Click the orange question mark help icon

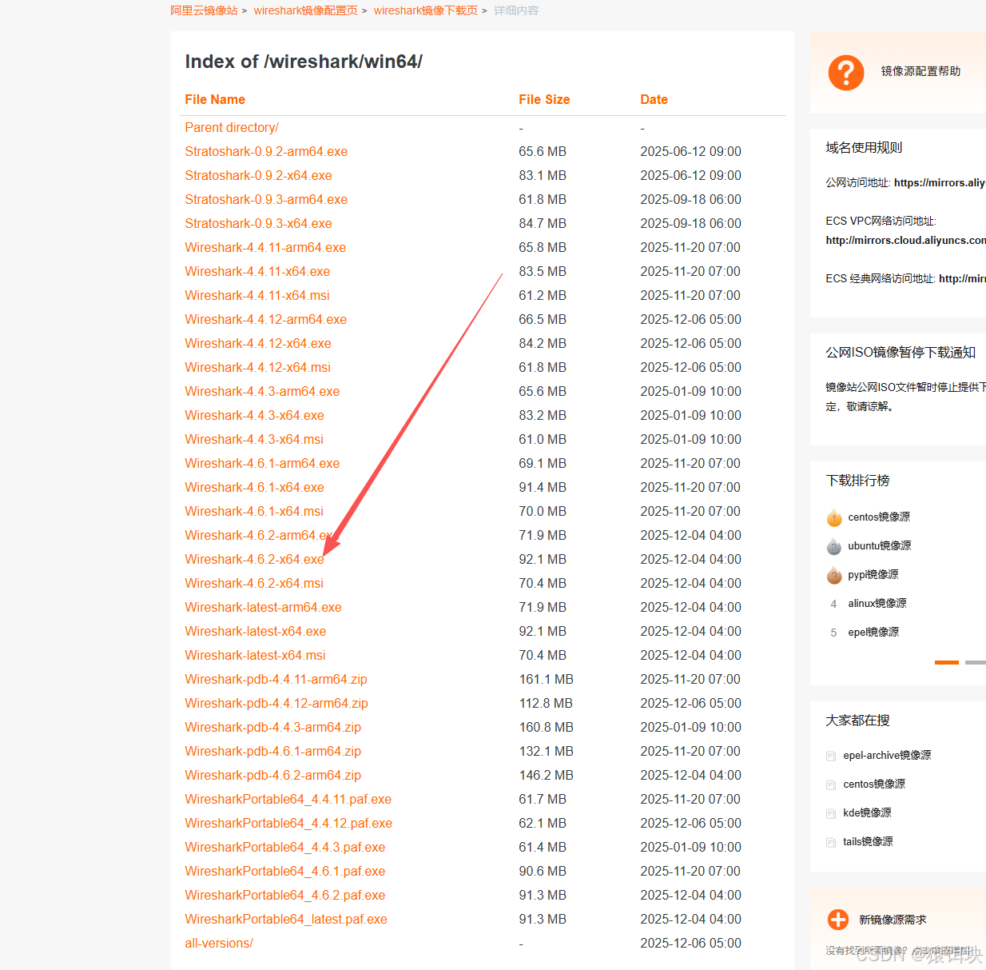[x=846, y=73]
